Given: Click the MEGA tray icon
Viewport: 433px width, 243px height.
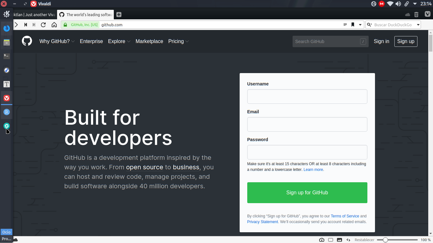Looking at the screenshot, I should [x=382, y=4].
